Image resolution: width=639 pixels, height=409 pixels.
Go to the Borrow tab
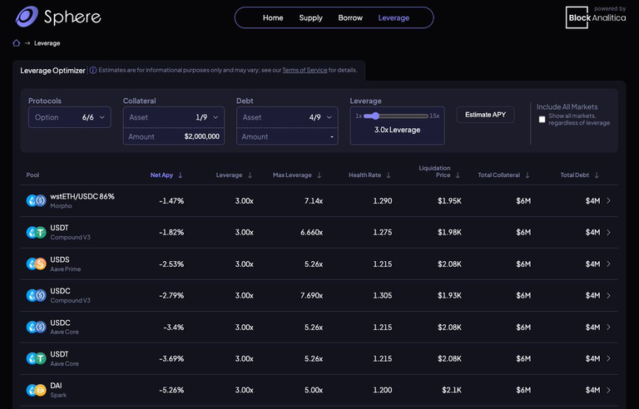[350, 18]
